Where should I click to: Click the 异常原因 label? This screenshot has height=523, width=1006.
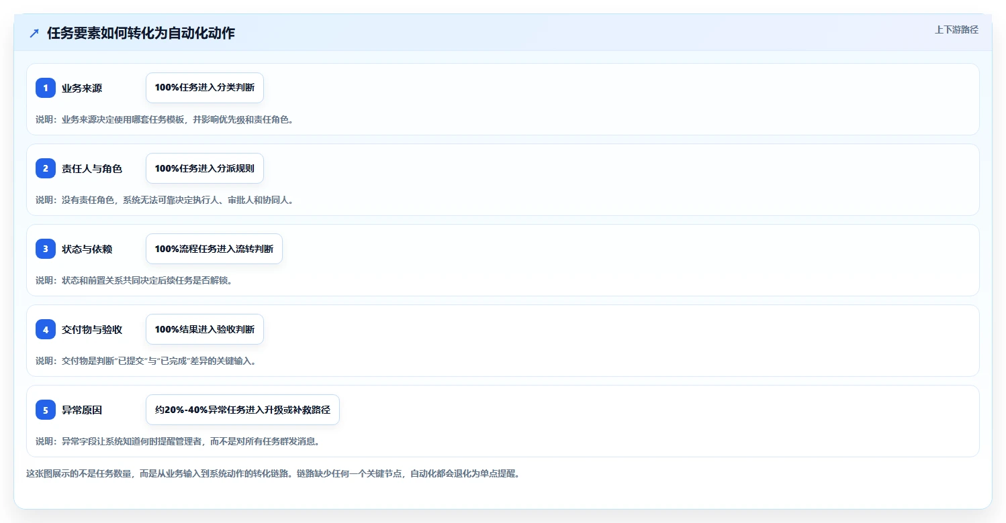point(82,410)
